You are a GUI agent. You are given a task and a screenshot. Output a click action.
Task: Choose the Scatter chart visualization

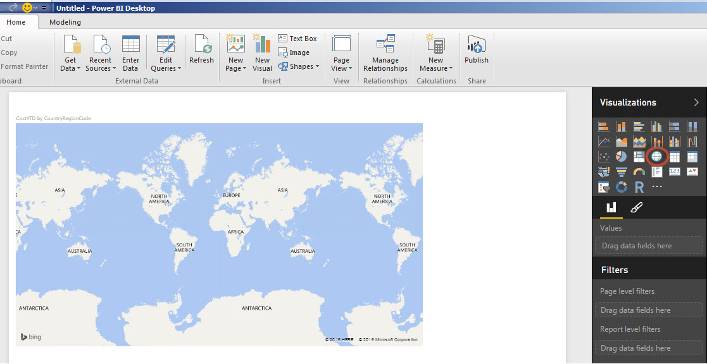tap(603, 156)
